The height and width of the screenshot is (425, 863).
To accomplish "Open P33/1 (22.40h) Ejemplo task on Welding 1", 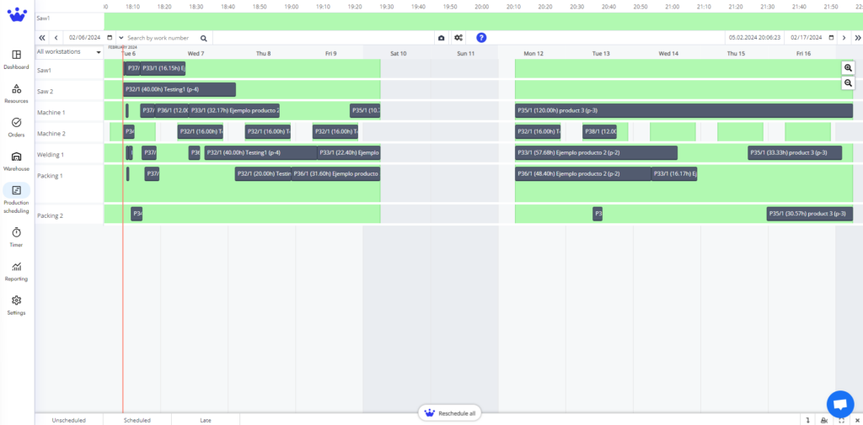I will click(x=349, y=153).
